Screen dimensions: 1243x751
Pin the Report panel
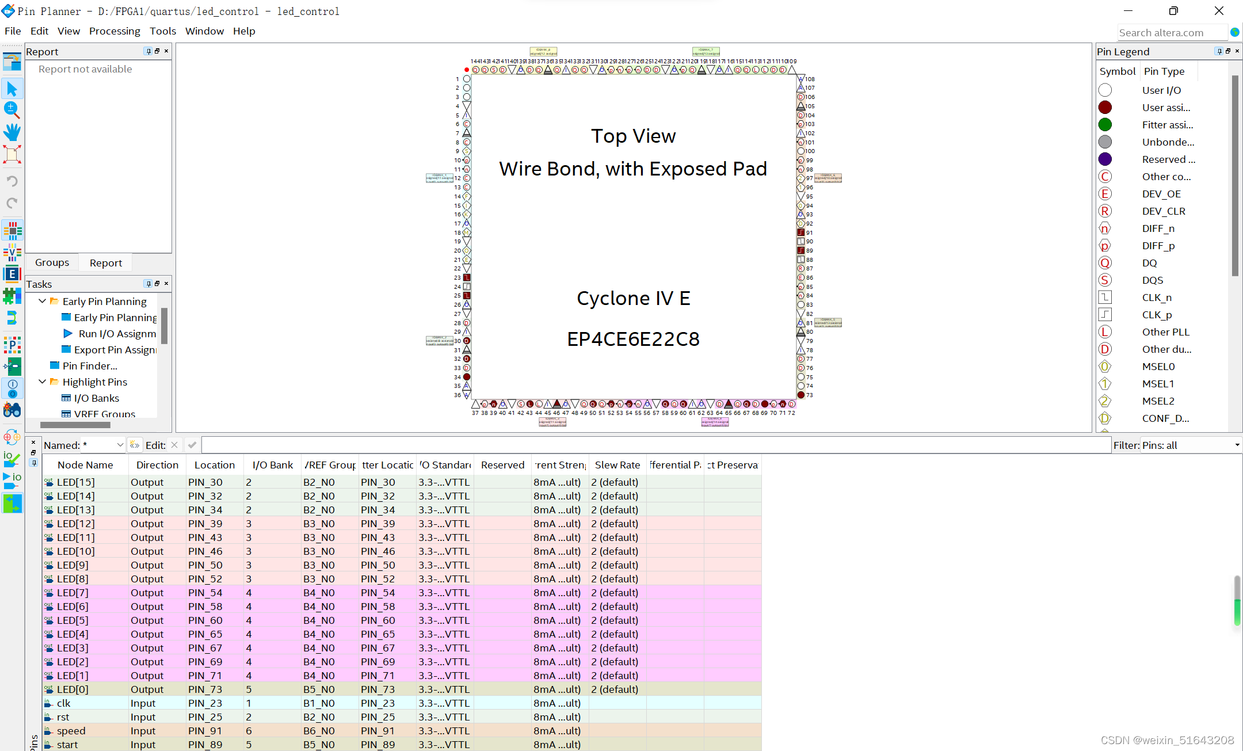pyautogui.click(x=148, y=51)
